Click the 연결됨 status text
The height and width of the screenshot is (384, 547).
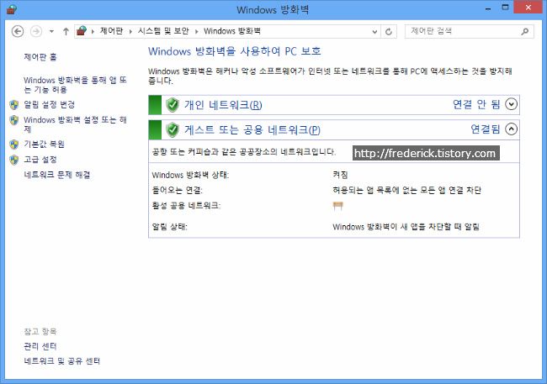point(486,129)
